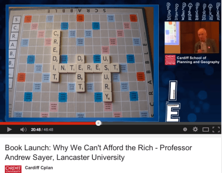Open the Cardiff Cplan channel link
Viewport: 222px width, 173px height.
[x=39, y=168]
